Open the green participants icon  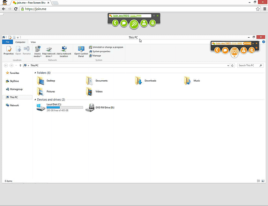tap(144, 23)
